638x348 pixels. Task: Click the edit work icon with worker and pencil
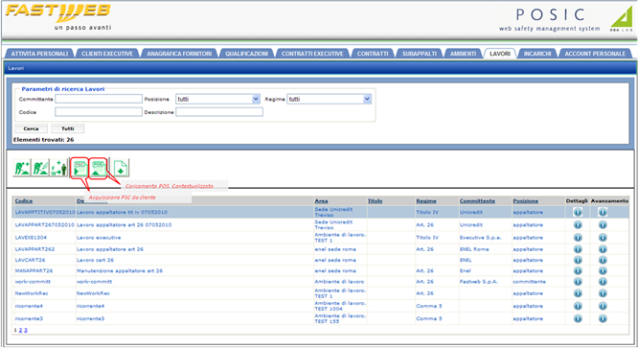(x=40, y=168)
